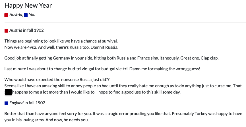Viewport: 246px width, 127px height.
Task: Click the 'you in his loving arms' line
Action: 46,120
